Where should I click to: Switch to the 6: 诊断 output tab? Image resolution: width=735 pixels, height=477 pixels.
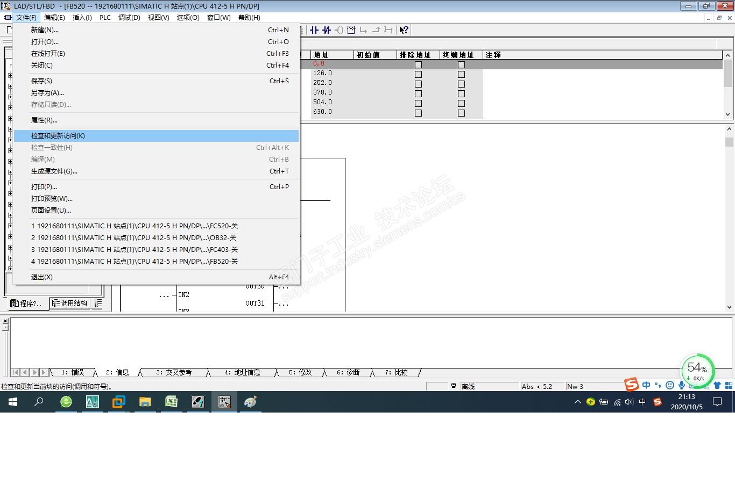point(348,372)
